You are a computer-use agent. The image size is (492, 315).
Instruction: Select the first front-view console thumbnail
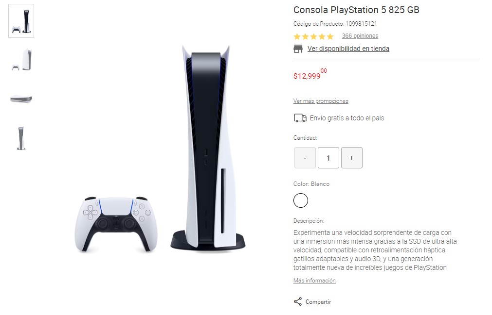coord(21,21)
